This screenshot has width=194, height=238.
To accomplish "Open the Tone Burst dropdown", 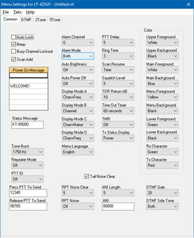I will click(x=27, y=152).
